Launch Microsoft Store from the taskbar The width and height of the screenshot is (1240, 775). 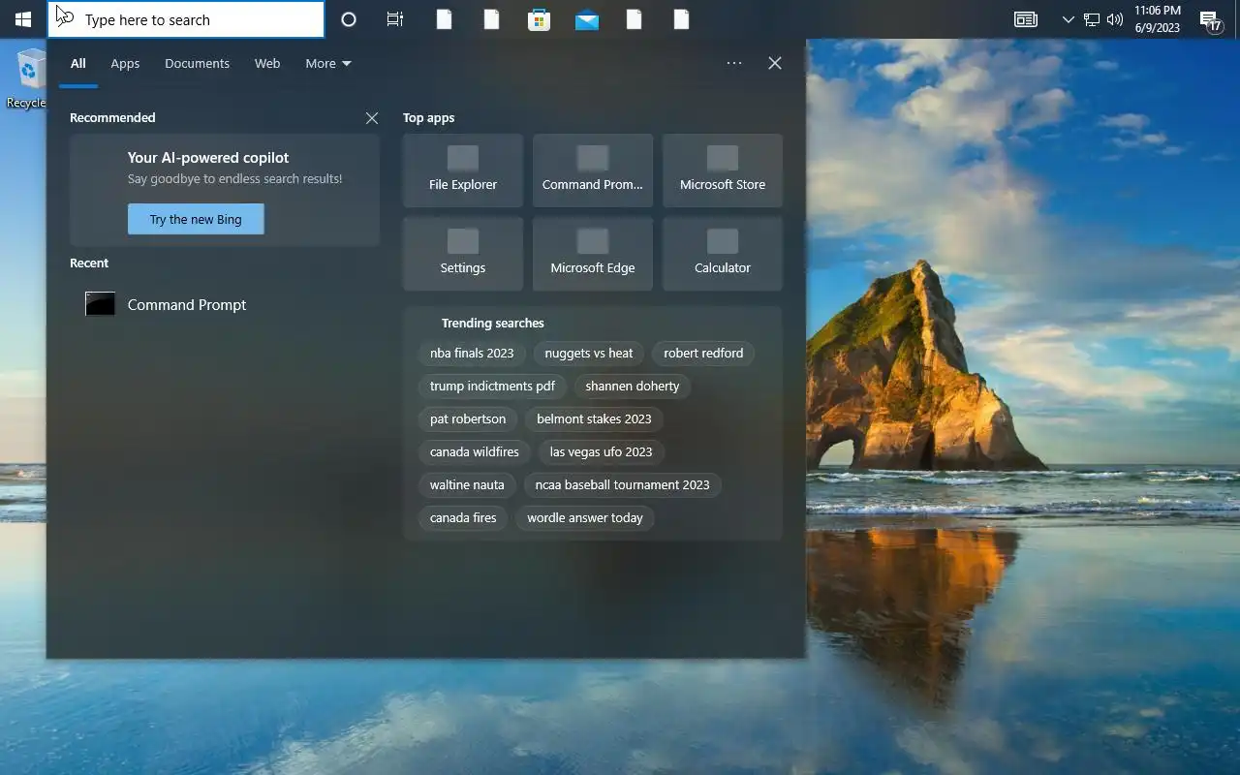[539, 19]
